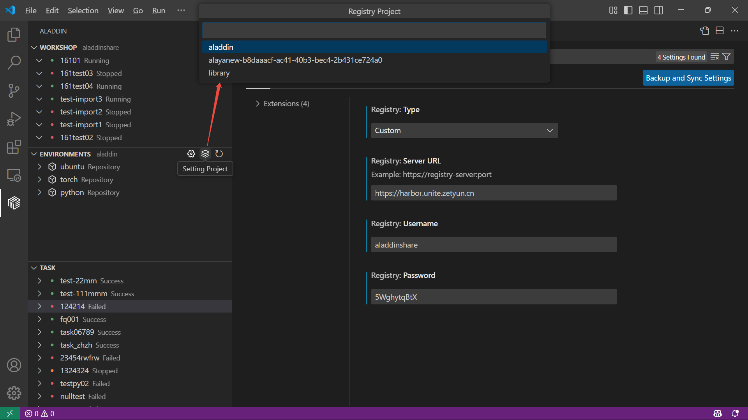Click the Backup and Sync Settings button
The image size is (748, 420).
(688, 77)
